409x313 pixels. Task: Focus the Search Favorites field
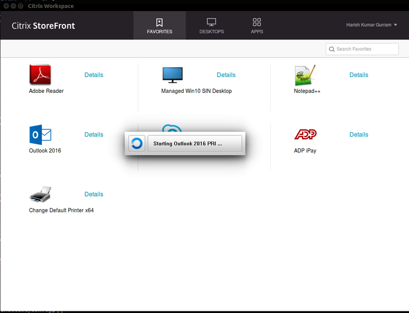coord(362,49)
